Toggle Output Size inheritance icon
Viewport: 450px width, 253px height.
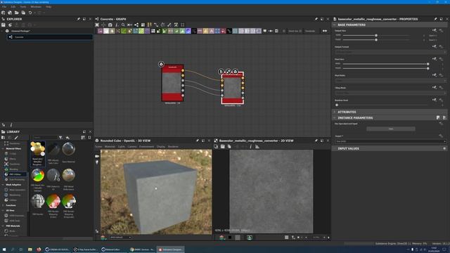tap(435, 30)
